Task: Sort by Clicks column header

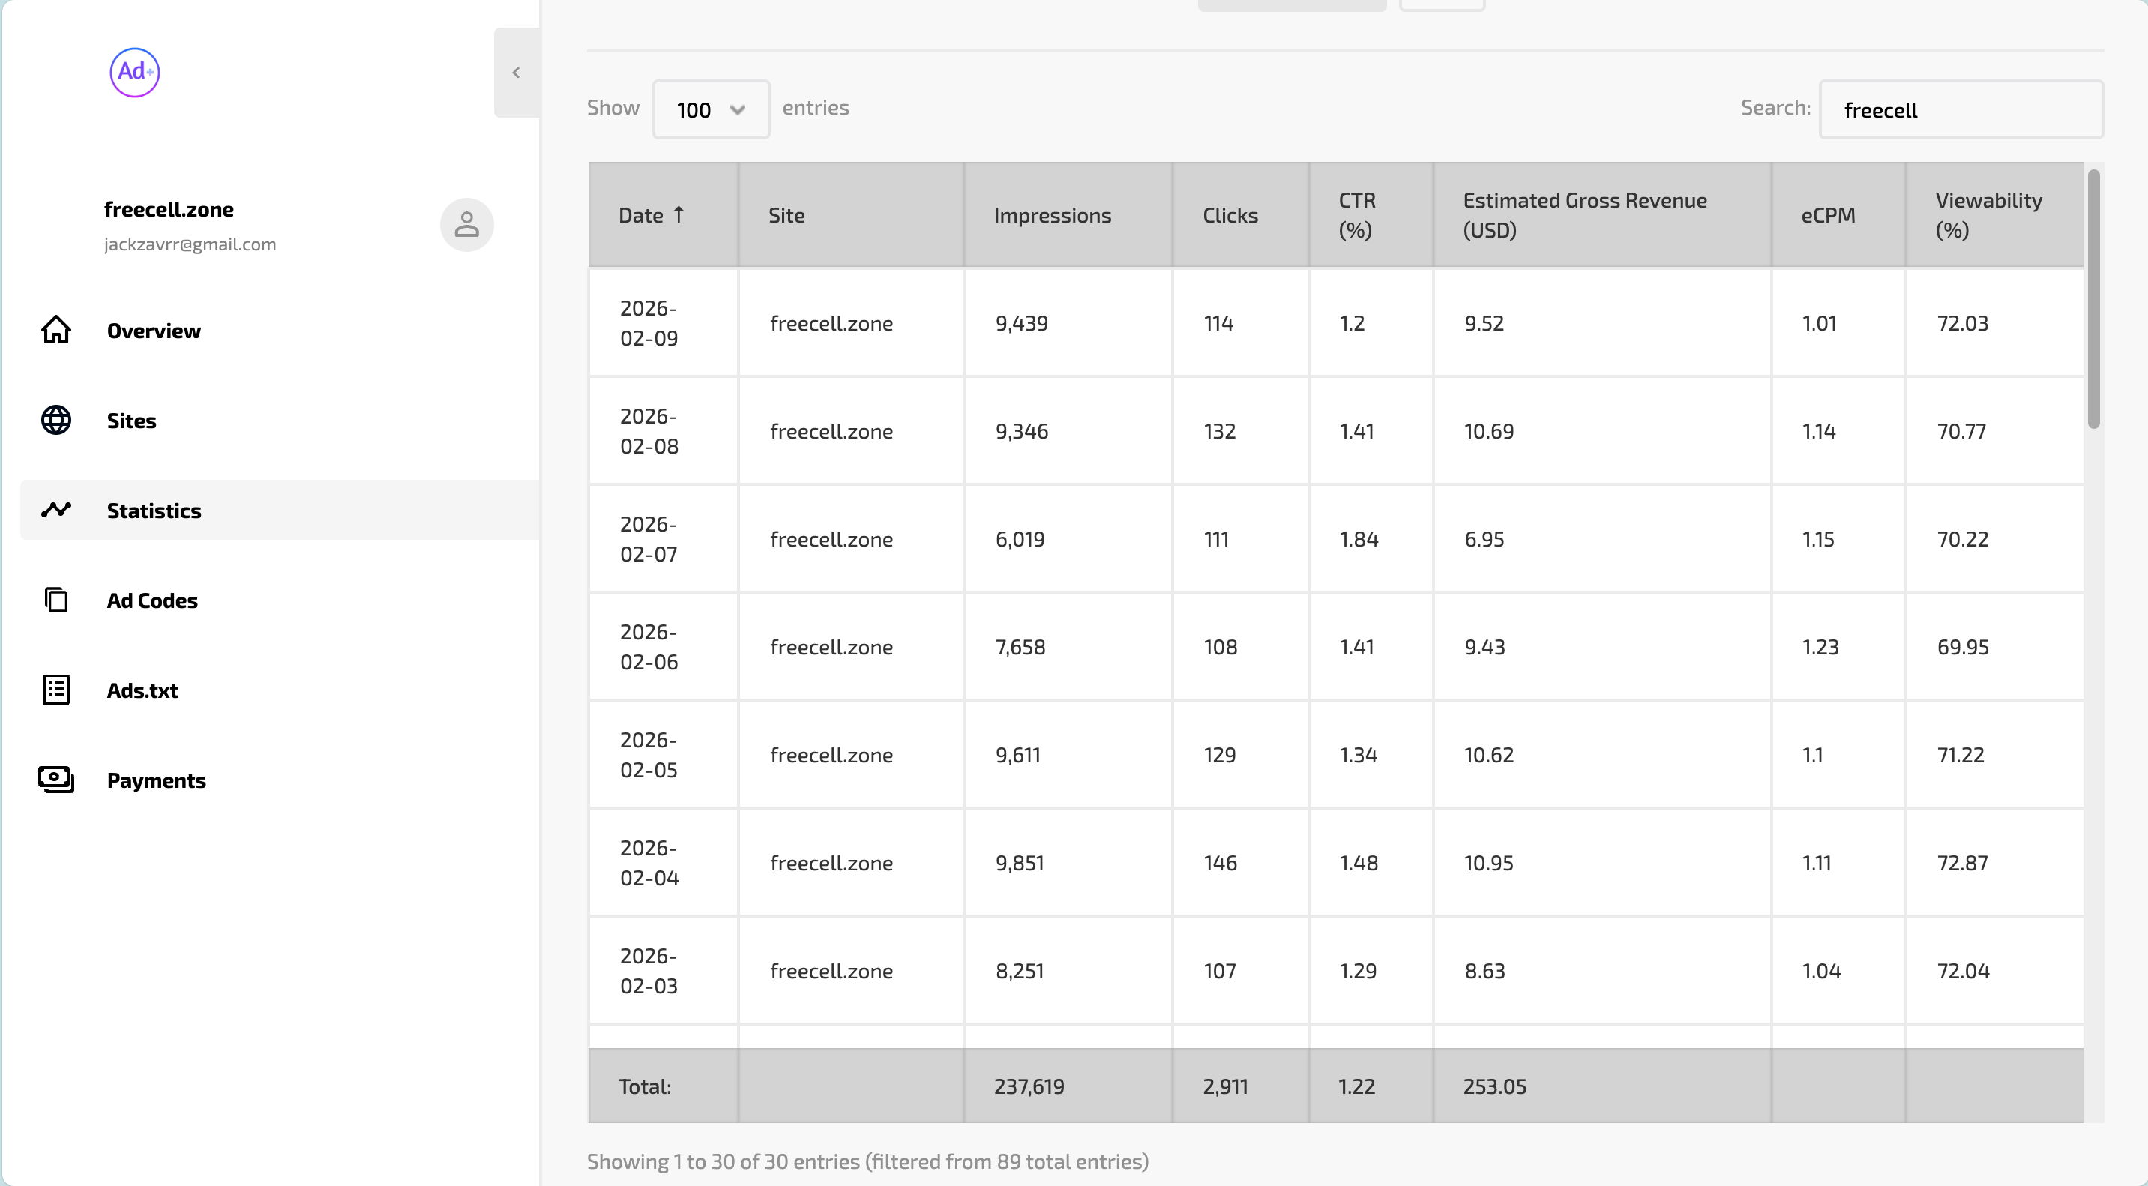Action: [1229, 215]
